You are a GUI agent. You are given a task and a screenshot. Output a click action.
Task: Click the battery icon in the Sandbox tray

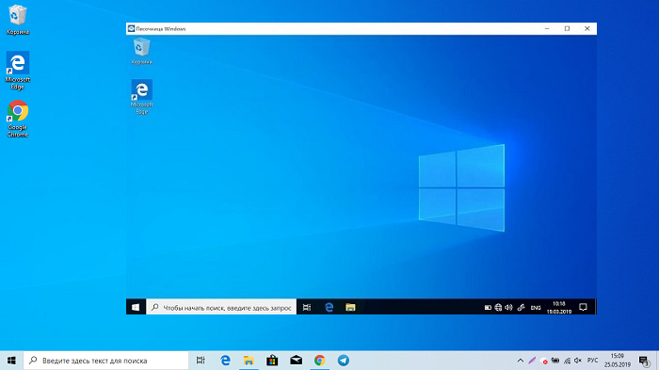(x=488, y=308)
